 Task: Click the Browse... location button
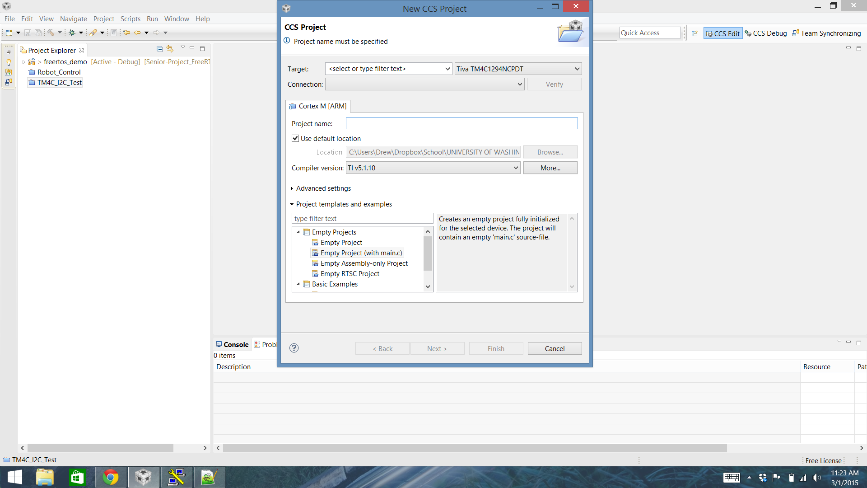[550, 152]
